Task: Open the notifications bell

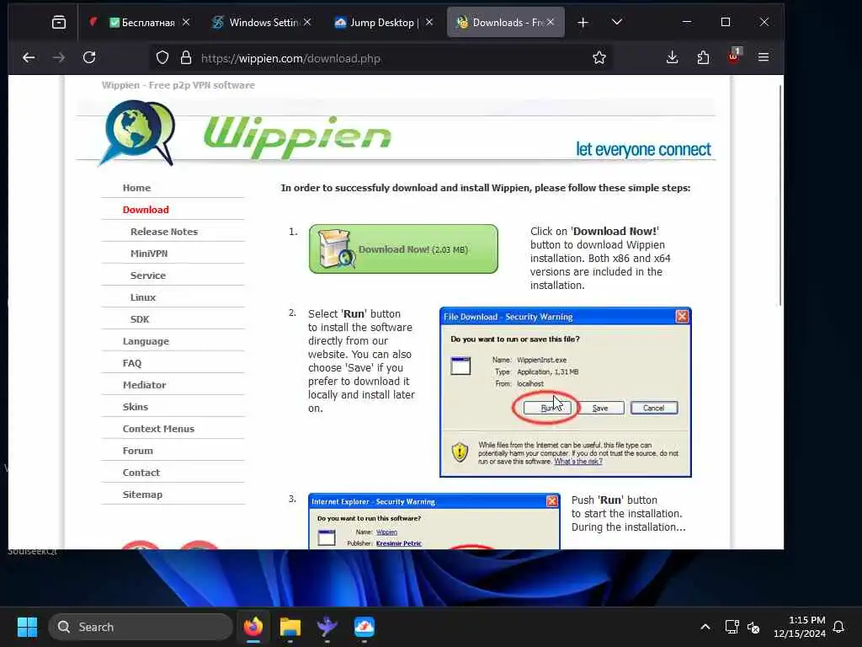Action: 838,627
